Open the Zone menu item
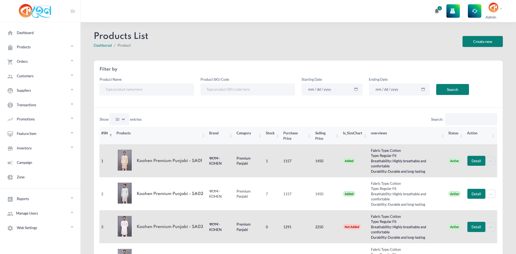The image size is (516, 254). pyautogui.click(x=21, y=177)
